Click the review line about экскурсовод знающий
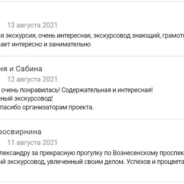The width and height of the screenshot is (184, 184). pyautogui.click(x=92, y=36)
